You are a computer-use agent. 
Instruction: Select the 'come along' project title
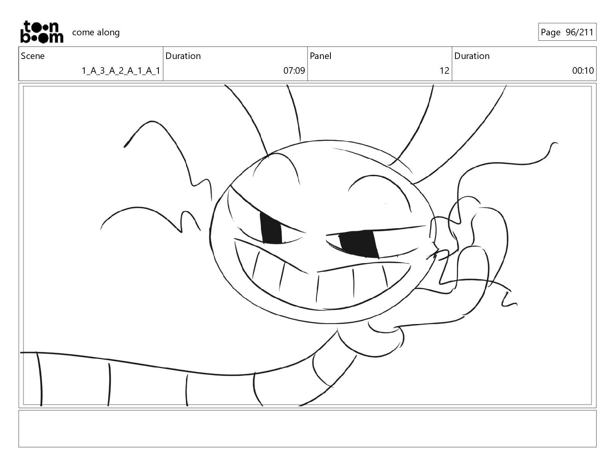[96, 32]
